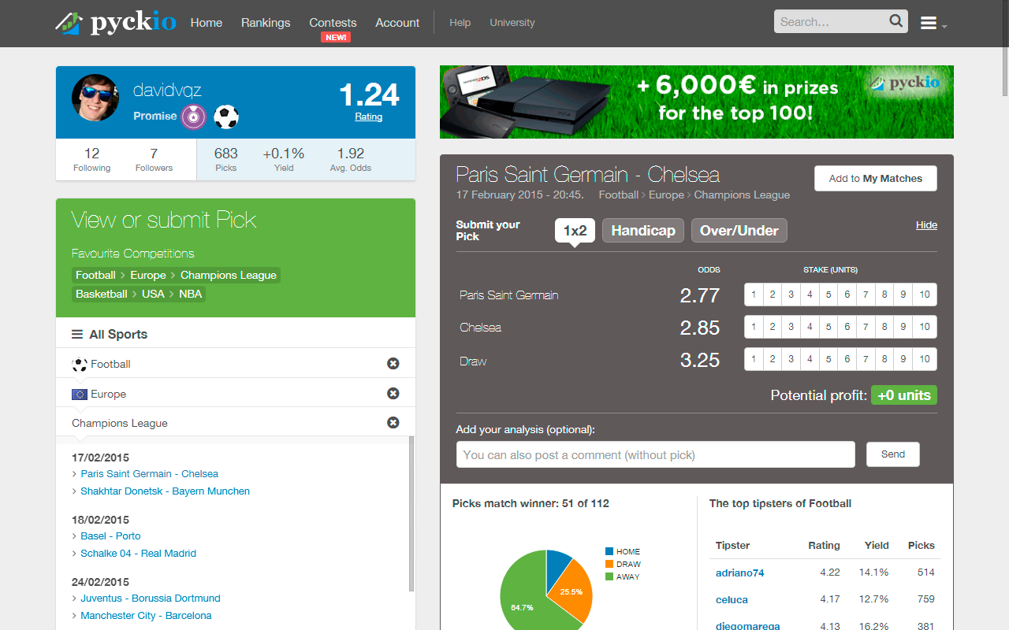Click the DRAW legend color swatch
Screen dimensions: 1009x630
tap(609, 564)
